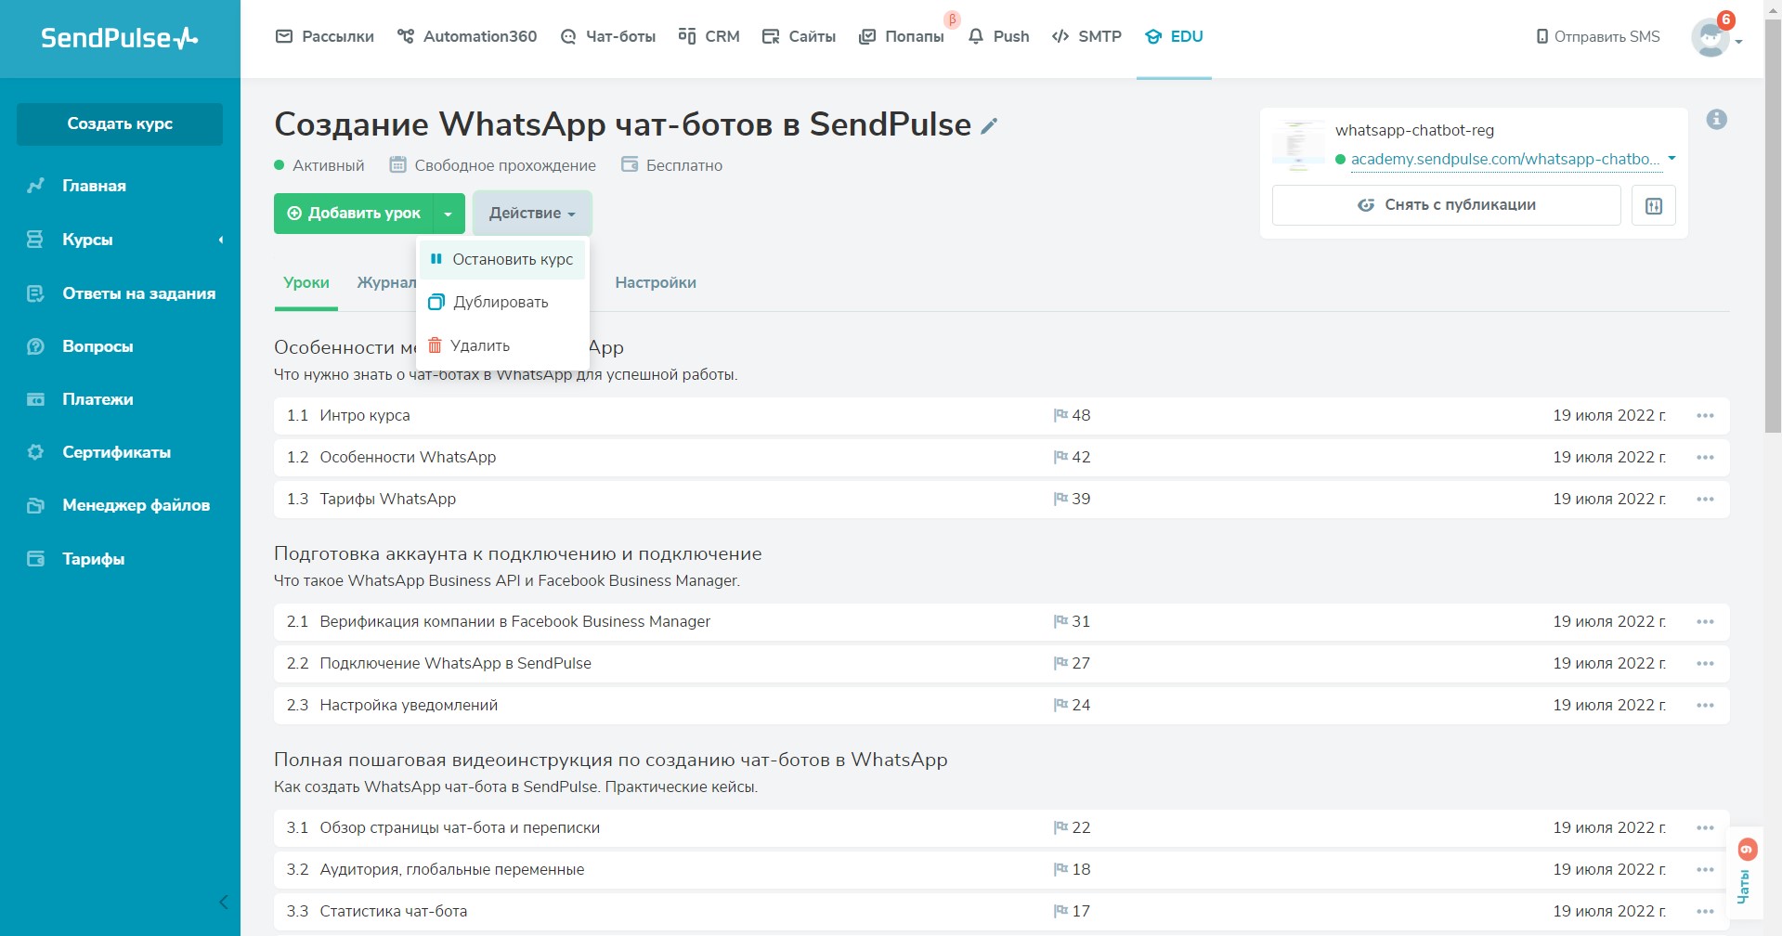Viewport: 1782px width, 936px height.
Task: Open the page editor icon button
Action: [1654, 205]
